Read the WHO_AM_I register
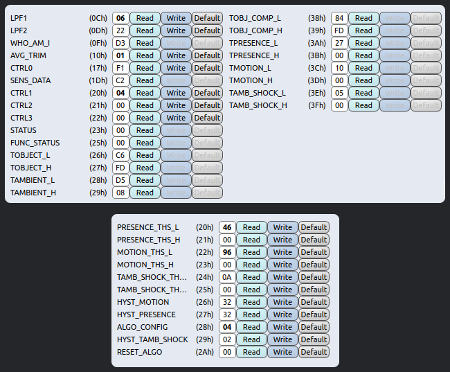Screen dimensions: 450x372 (x=145, y=43)
